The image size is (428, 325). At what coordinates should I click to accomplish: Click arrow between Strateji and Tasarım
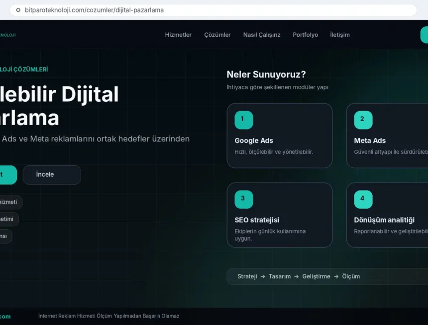point(263,277)
